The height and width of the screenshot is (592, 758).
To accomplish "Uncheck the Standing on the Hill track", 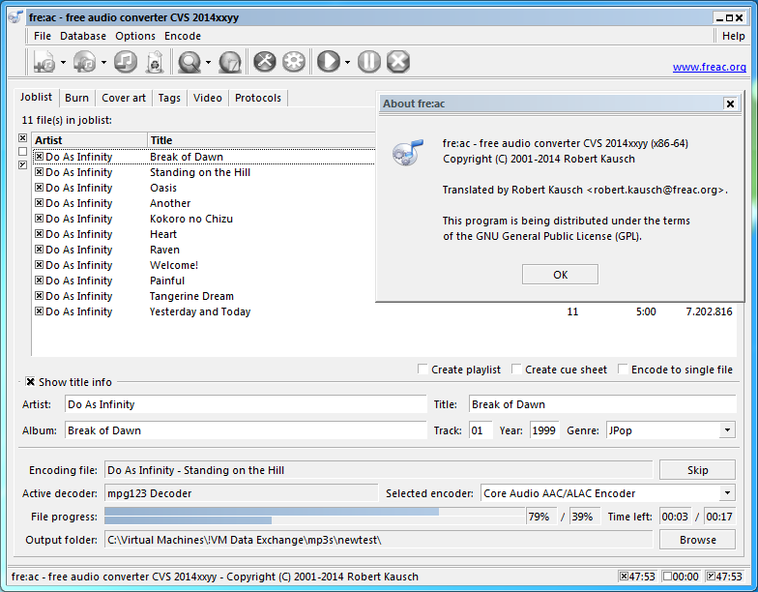I will click(x=39, y=172).
